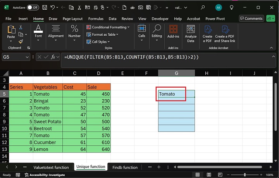Click the Format Painter brush icon
The height and width of the screenshot is (178, 279).
pos(21,41)
